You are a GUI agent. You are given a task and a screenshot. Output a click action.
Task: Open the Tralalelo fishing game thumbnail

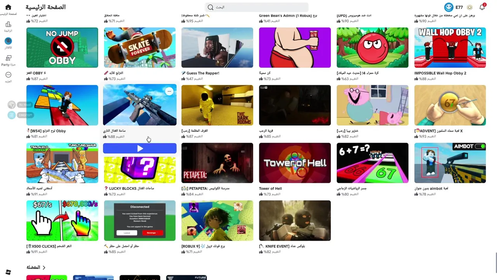tap(62, 163)
